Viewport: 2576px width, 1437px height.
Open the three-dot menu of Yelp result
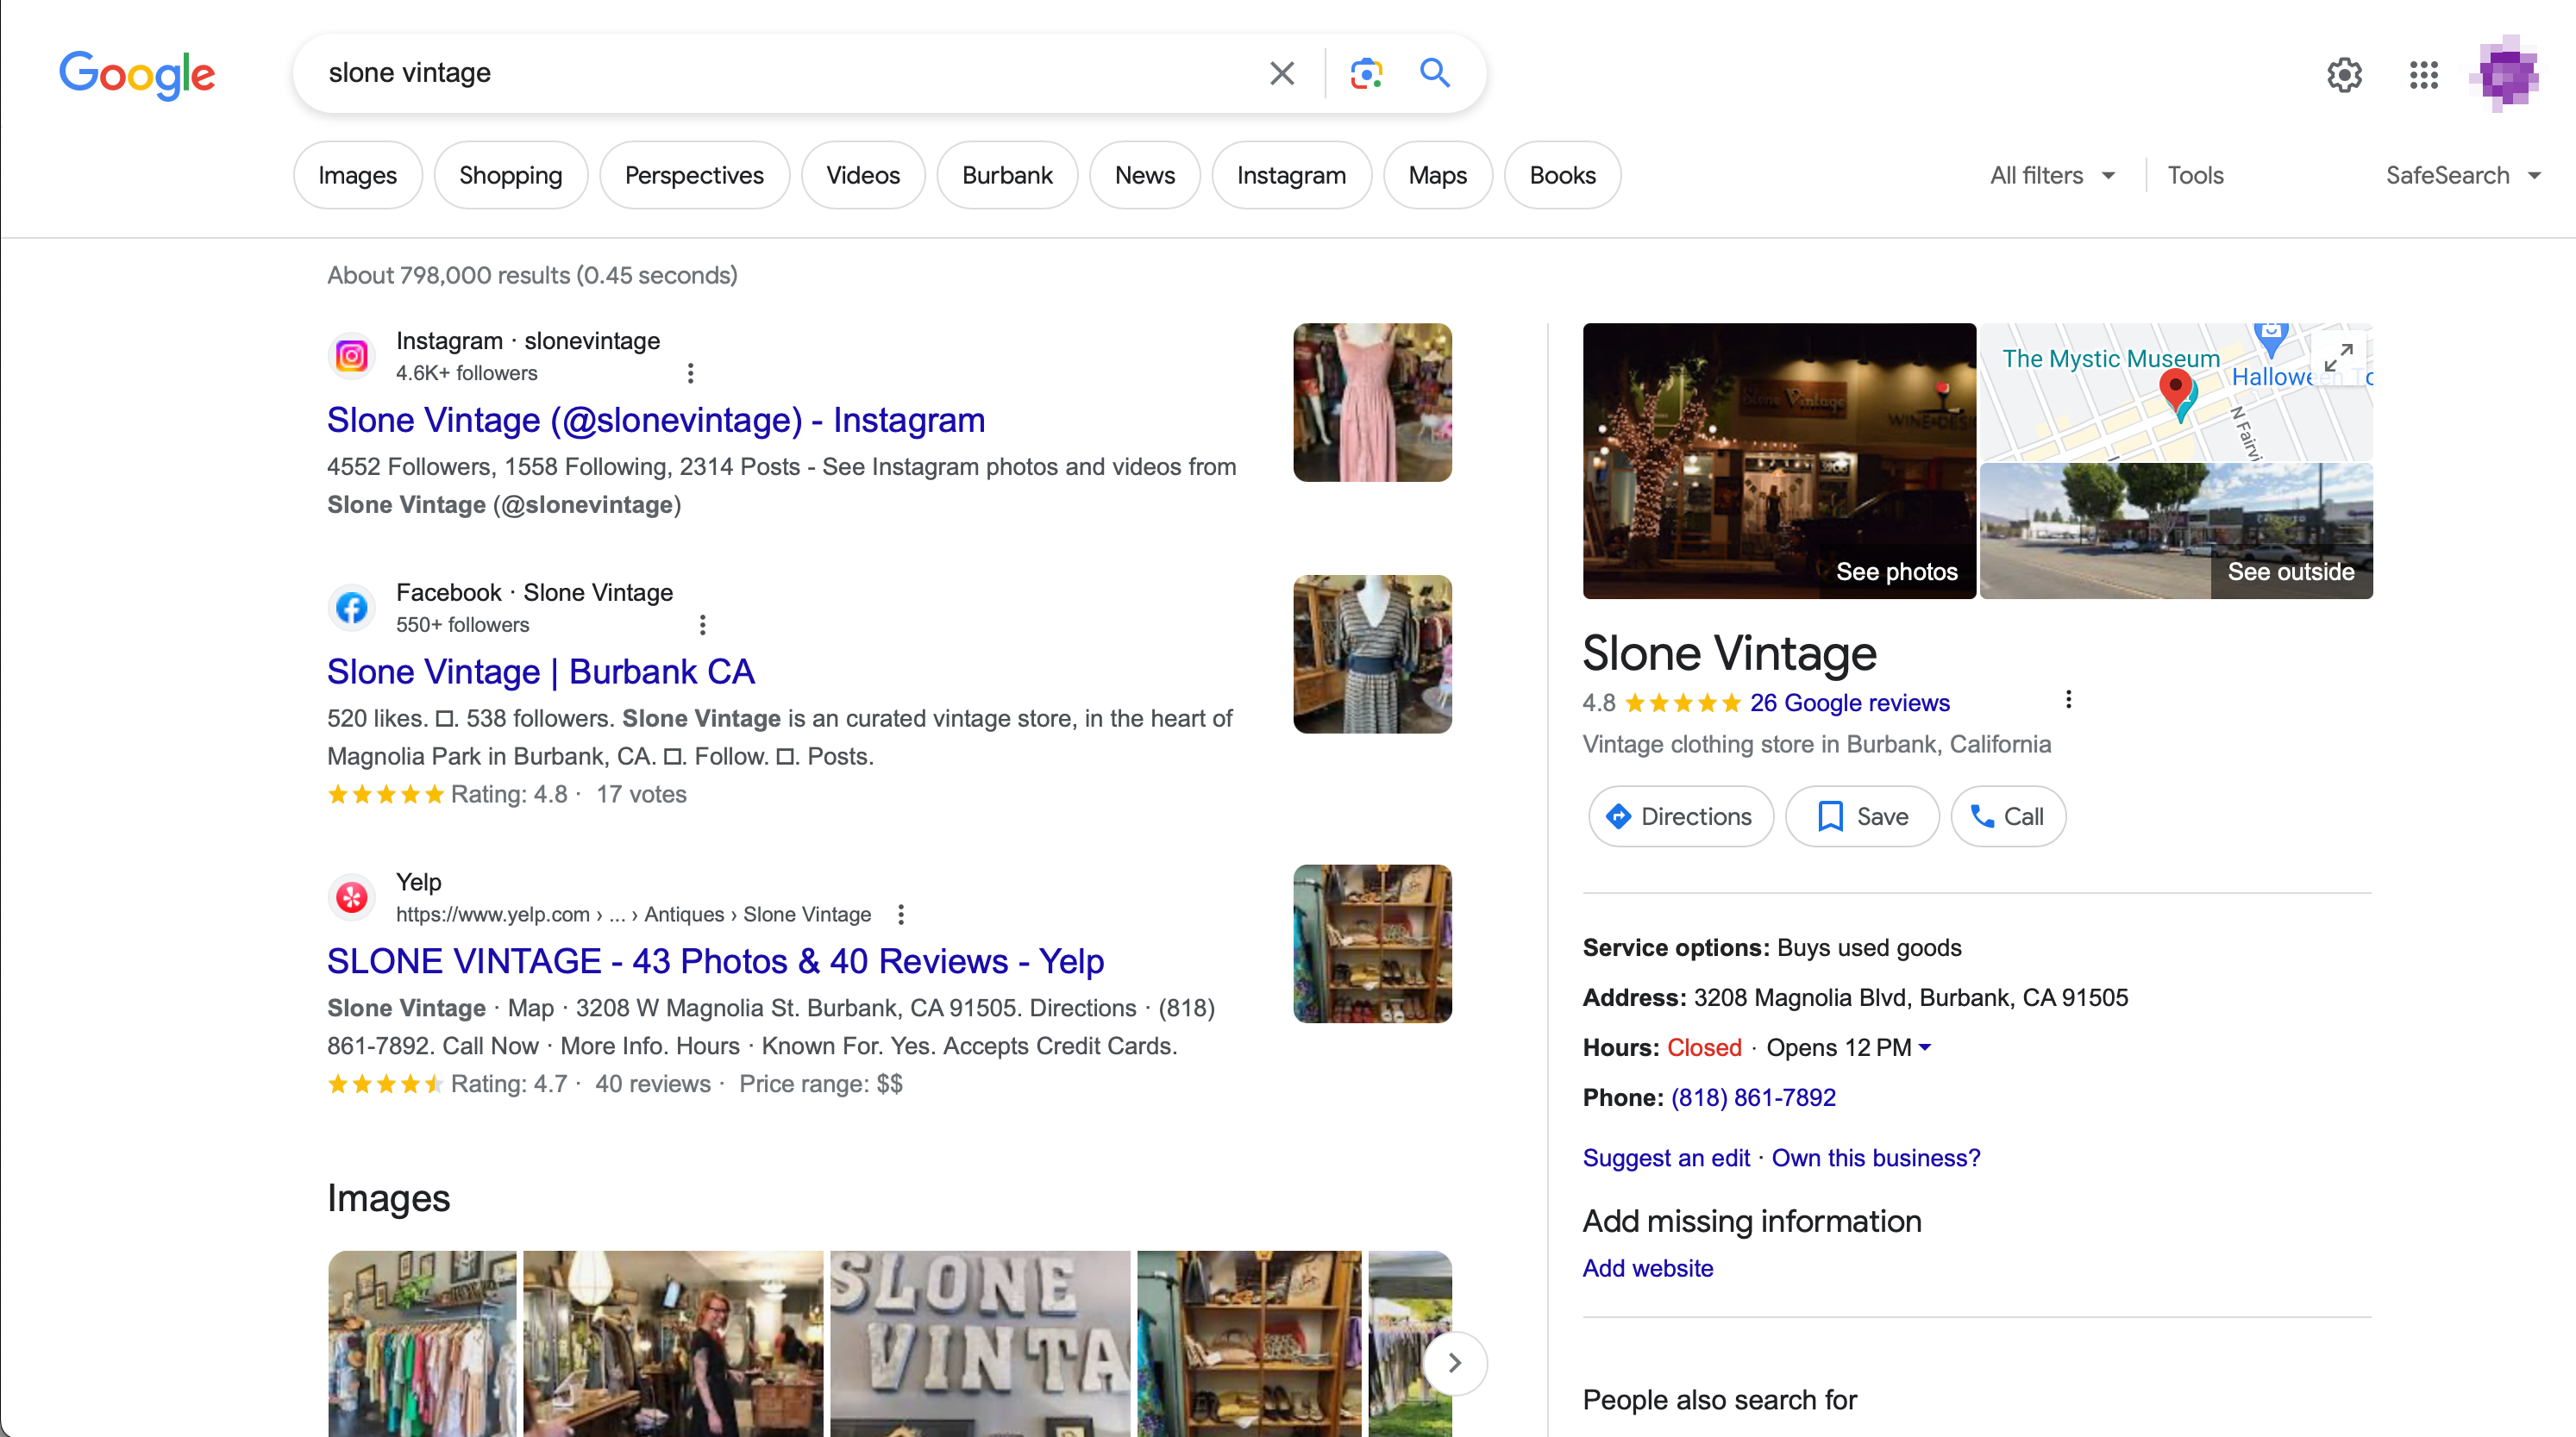tap(901, 915)
